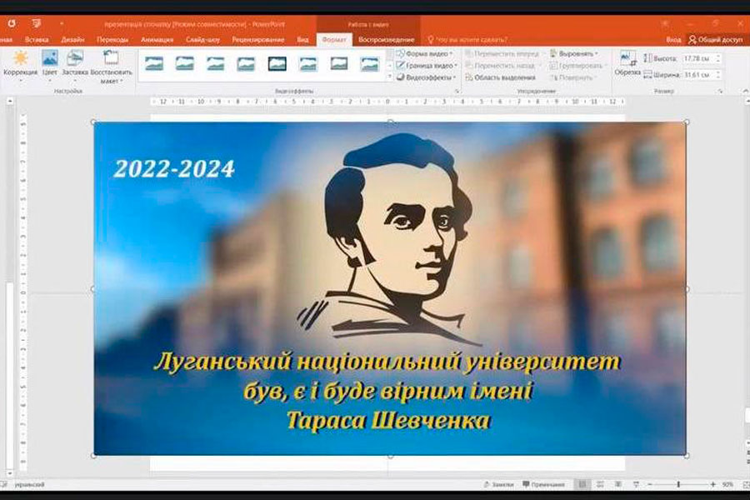The width and height of the screenshot is (750, 500).
Task: Click the top-center resize handle of video
Action: point(390,122)
